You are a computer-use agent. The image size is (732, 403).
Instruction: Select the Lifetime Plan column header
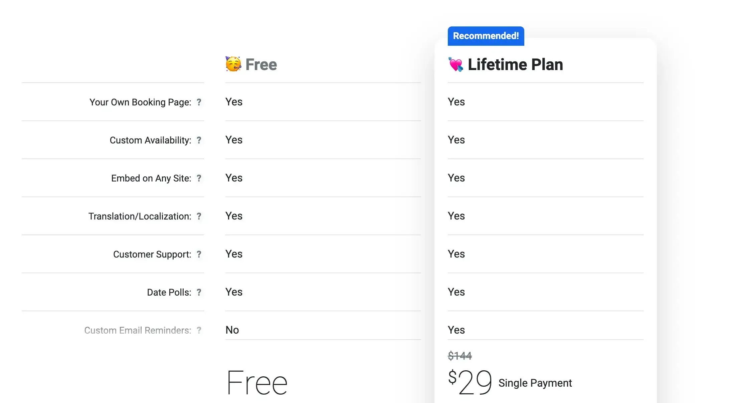point(516,64)
